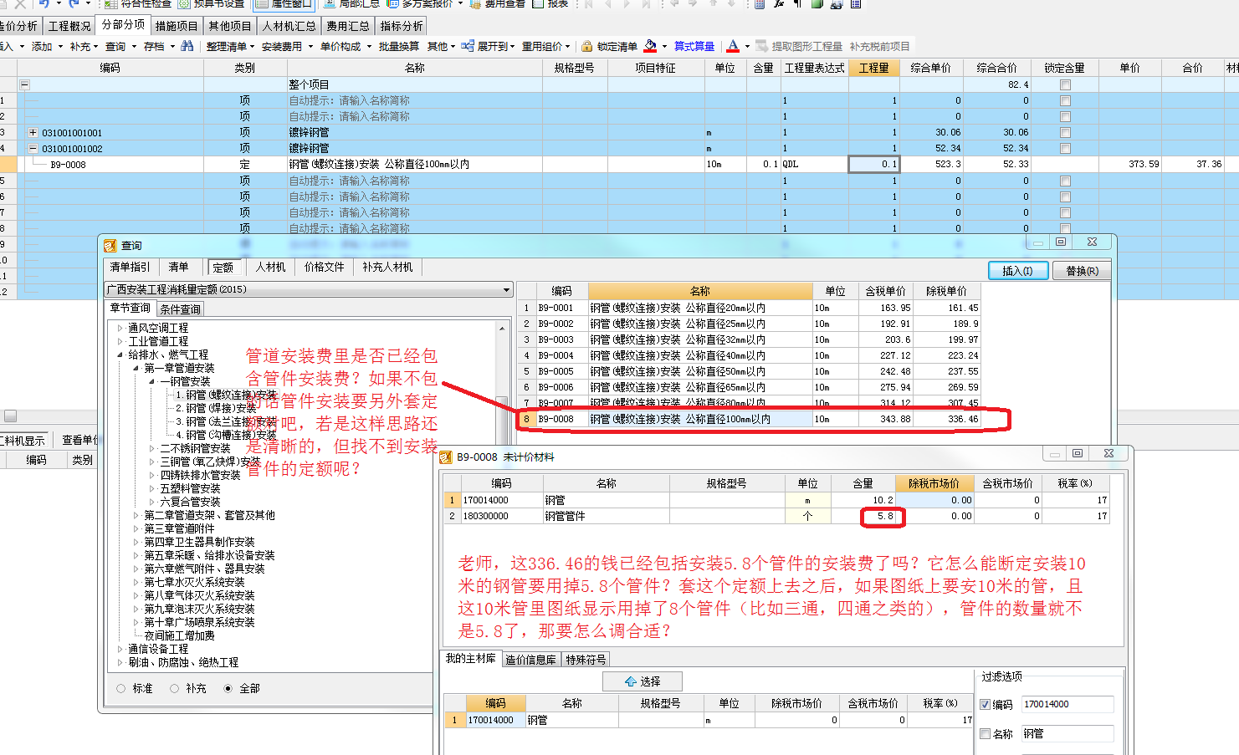The width and height of the screenshot is (1239, 755).
Task: Click the binoculars find icon in toolbar
Action: pyautogui.click(x=187, y=46)
